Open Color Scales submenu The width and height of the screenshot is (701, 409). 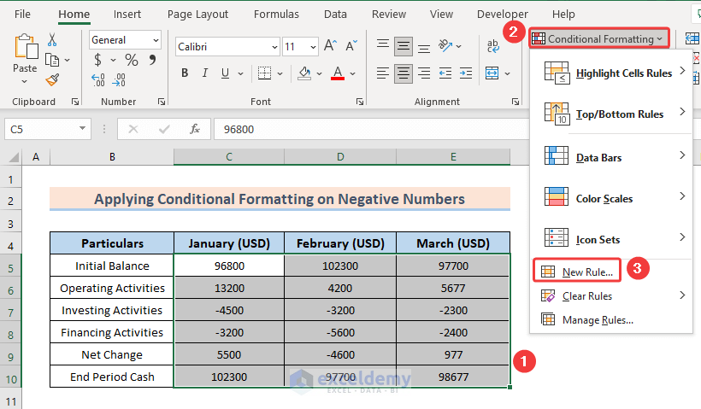(x=611, y=198)
